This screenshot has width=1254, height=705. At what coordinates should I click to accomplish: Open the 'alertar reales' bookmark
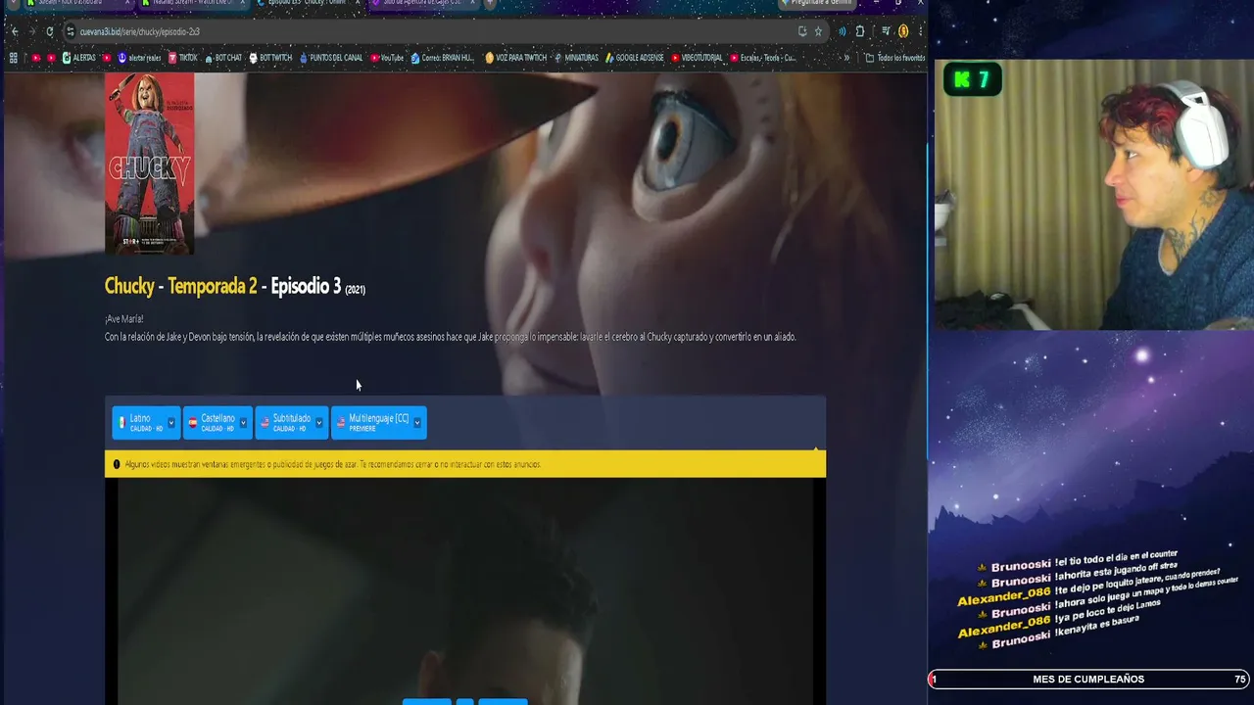point(139,58)
